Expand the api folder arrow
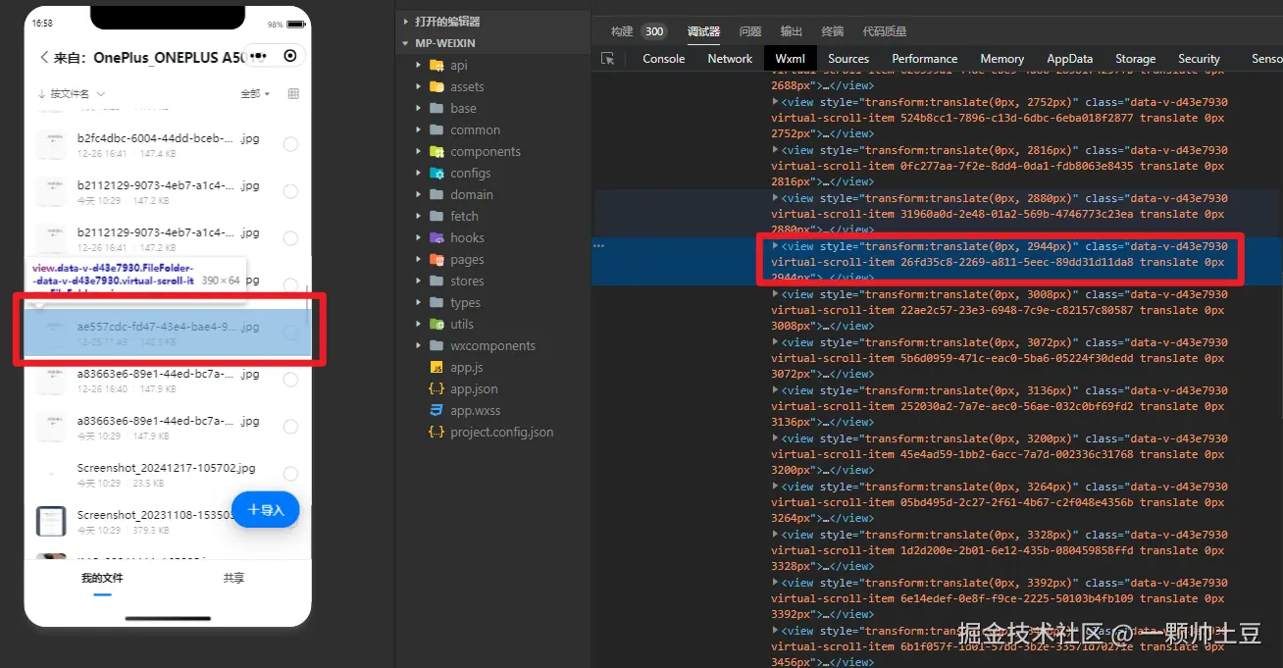 419,65
